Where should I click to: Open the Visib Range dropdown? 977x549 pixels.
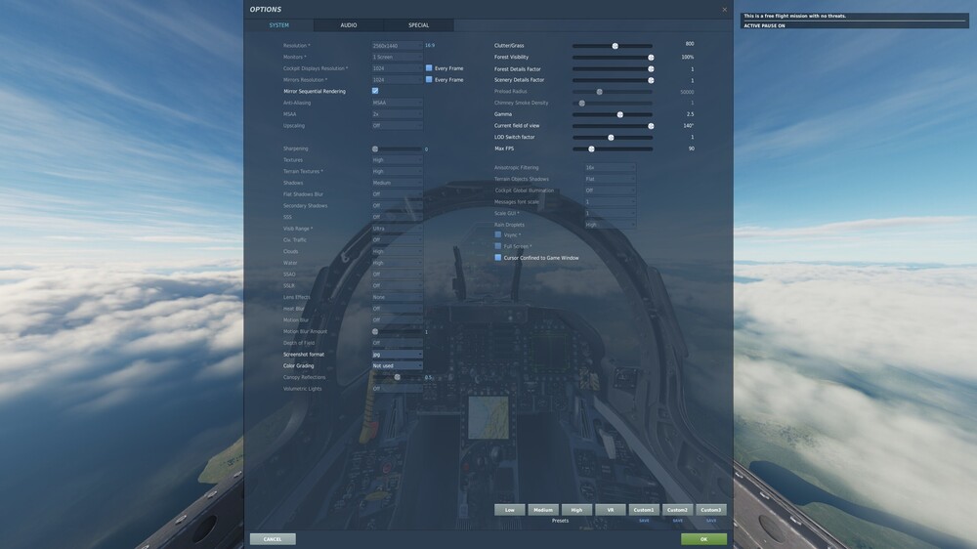click(x=397, y=229)
